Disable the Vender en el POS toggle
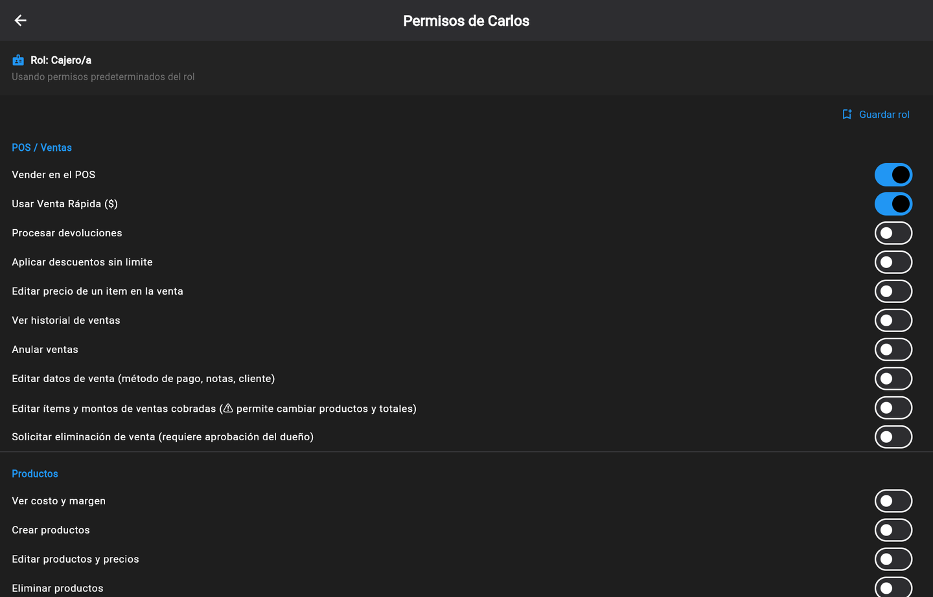Viewport: 933px width, 597px height. click(893, 175)
